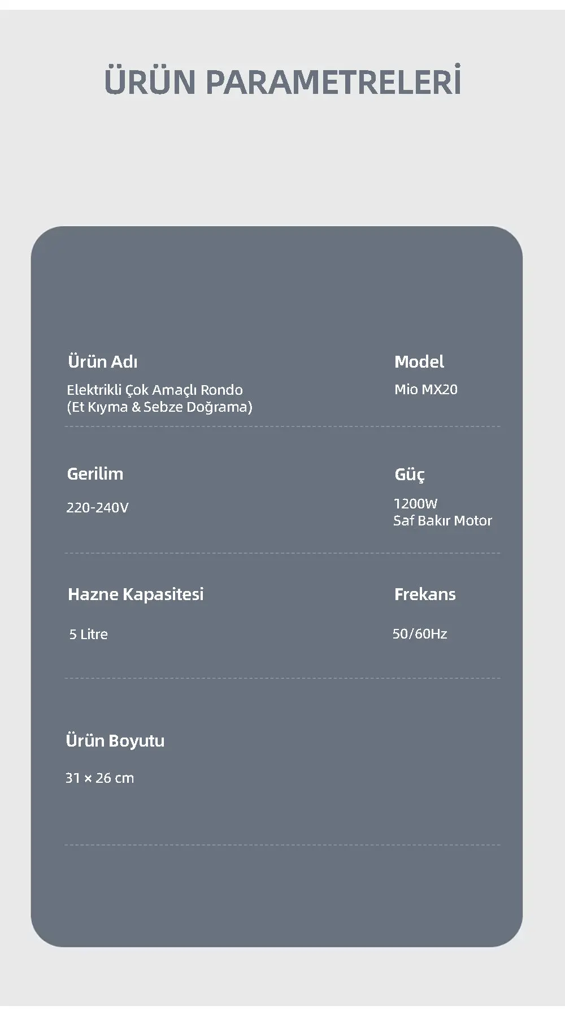Select the 5 Litre capacity value
Viewport: 565px width, 1009px height.
pyautogui.click(x=88, y=634)
